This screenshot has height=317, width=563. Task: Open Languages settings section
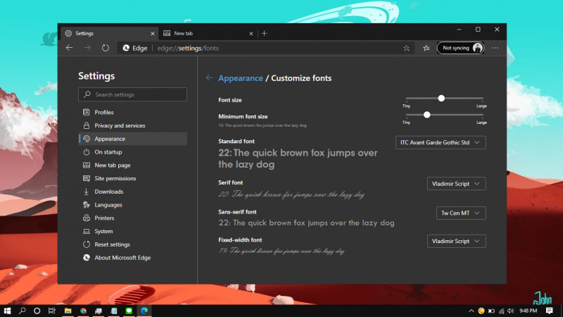(x=133, y=205)
